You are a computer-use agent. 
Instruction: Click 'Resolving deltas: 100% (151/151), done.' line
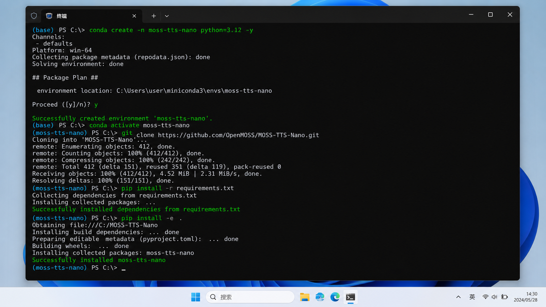[x=103, y=181]
